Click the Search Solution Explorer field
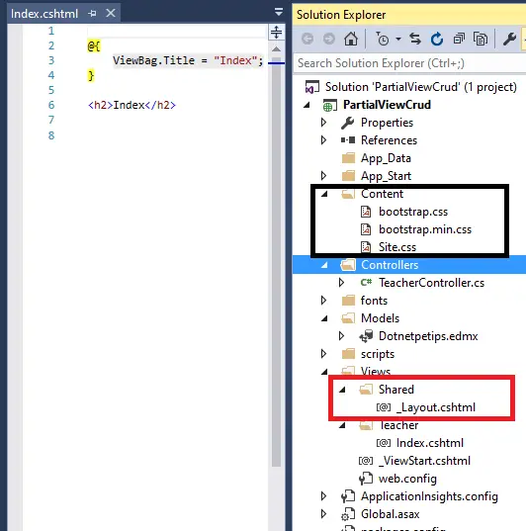The width and height of the screenshot is (526, 531). tap(409, 63)
